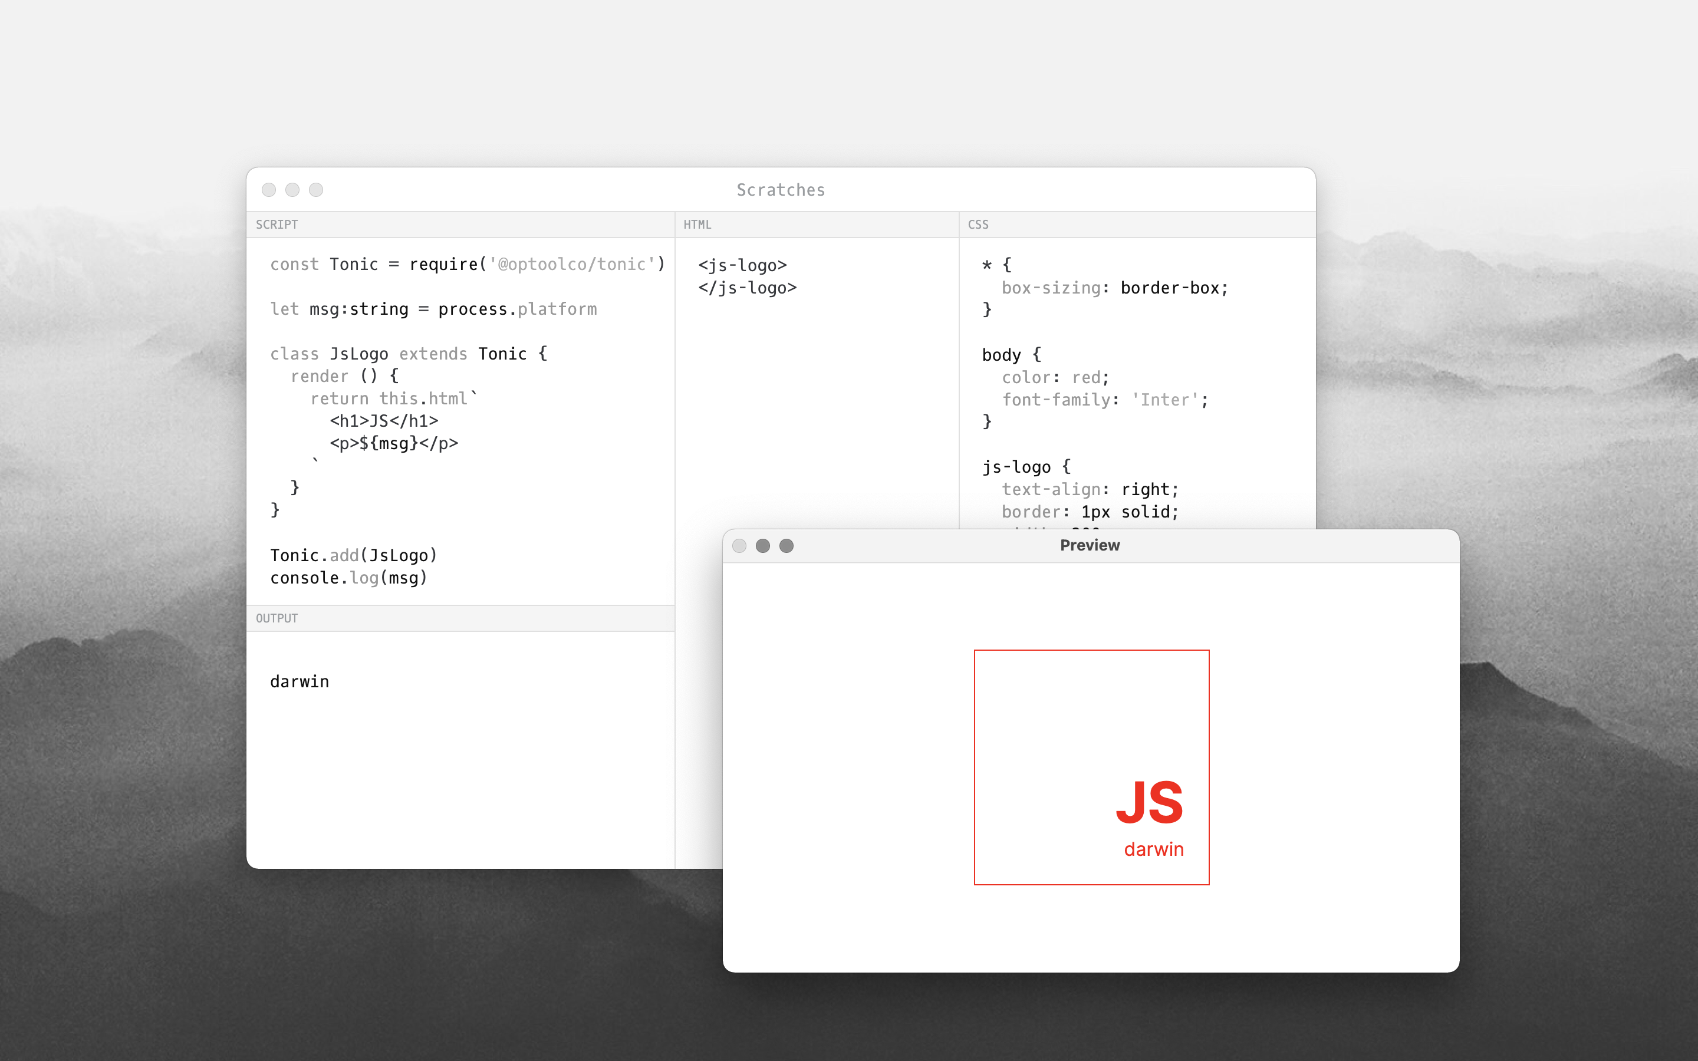
Task: Click 'darwin' text in OUTPUT panel
Action: (x=300, y=682)
